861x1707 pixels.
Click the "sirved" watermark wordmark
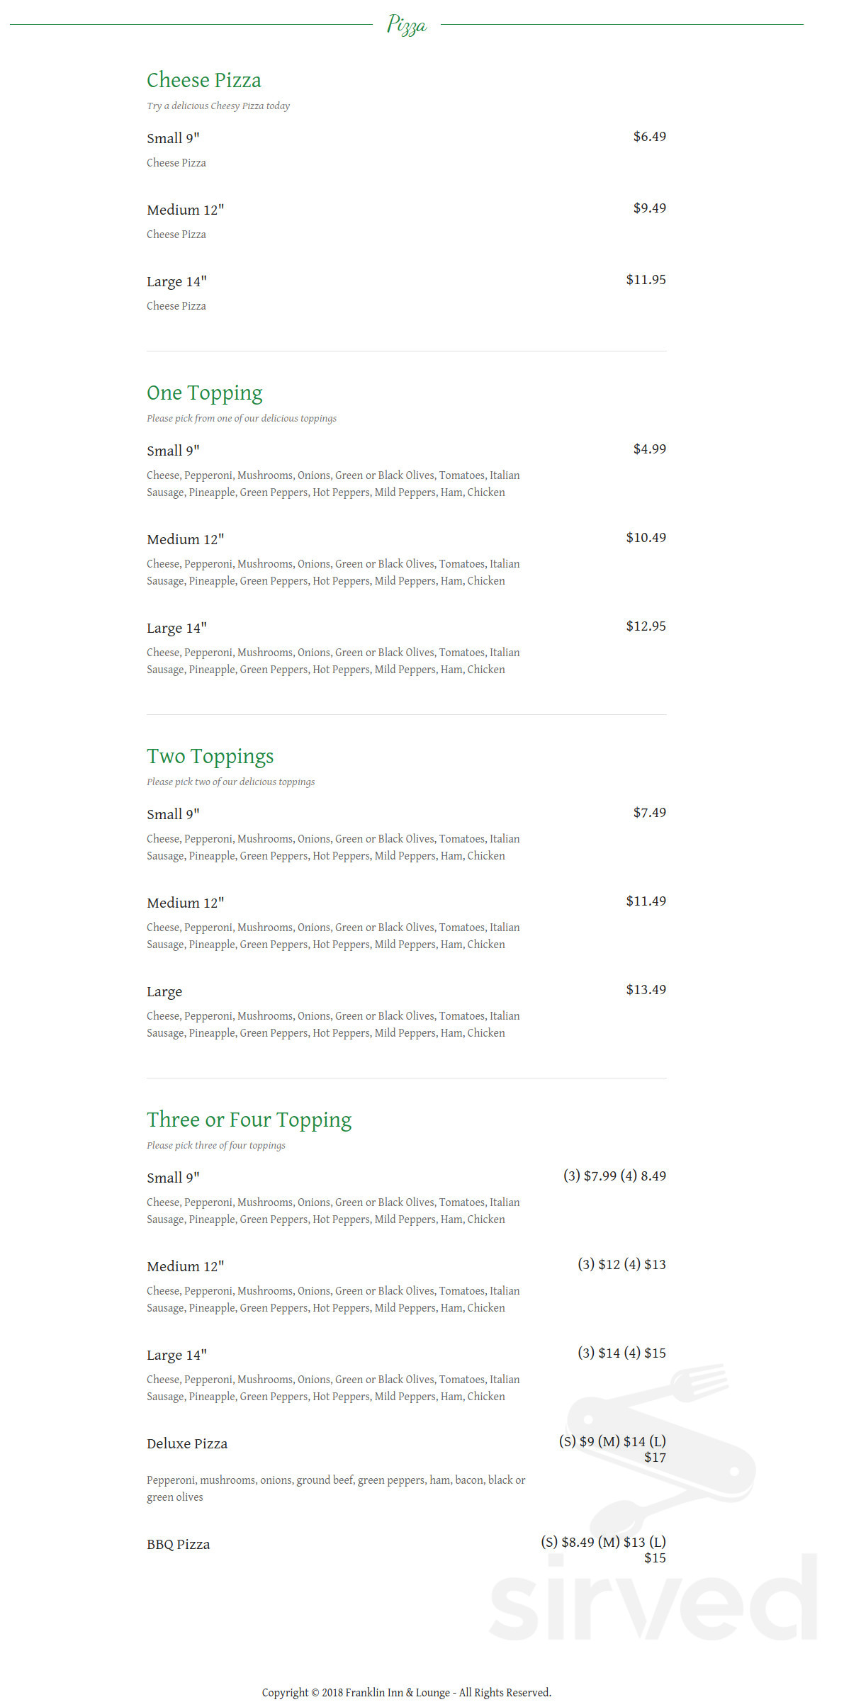coord(652,1601)
